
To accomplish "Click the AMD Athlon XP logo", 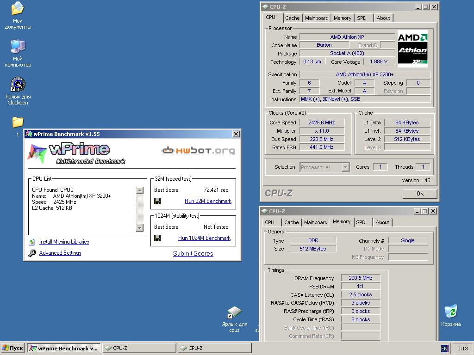I will pos(412,48).
